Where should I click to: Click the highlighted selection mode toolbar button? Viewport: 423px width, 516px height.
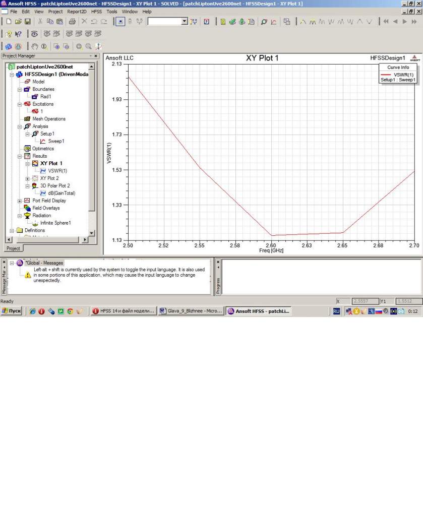click(x=120, y=22)
